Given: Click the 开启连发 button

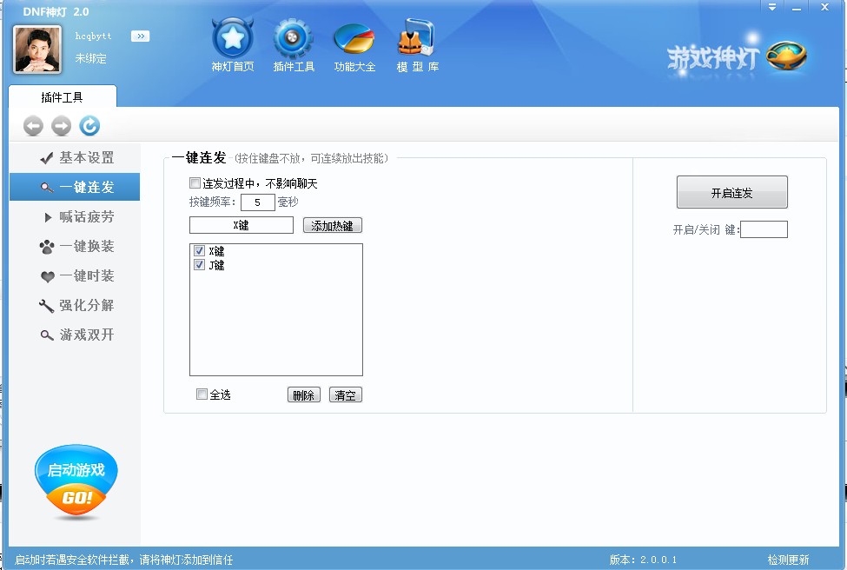Looking at the screenshot, I should (732, 192).
